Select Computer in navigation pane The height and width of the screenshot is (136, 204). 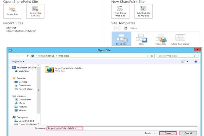[20, 117]
